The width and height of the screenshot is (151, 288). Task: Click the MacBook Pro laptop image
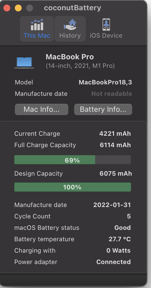24,63
